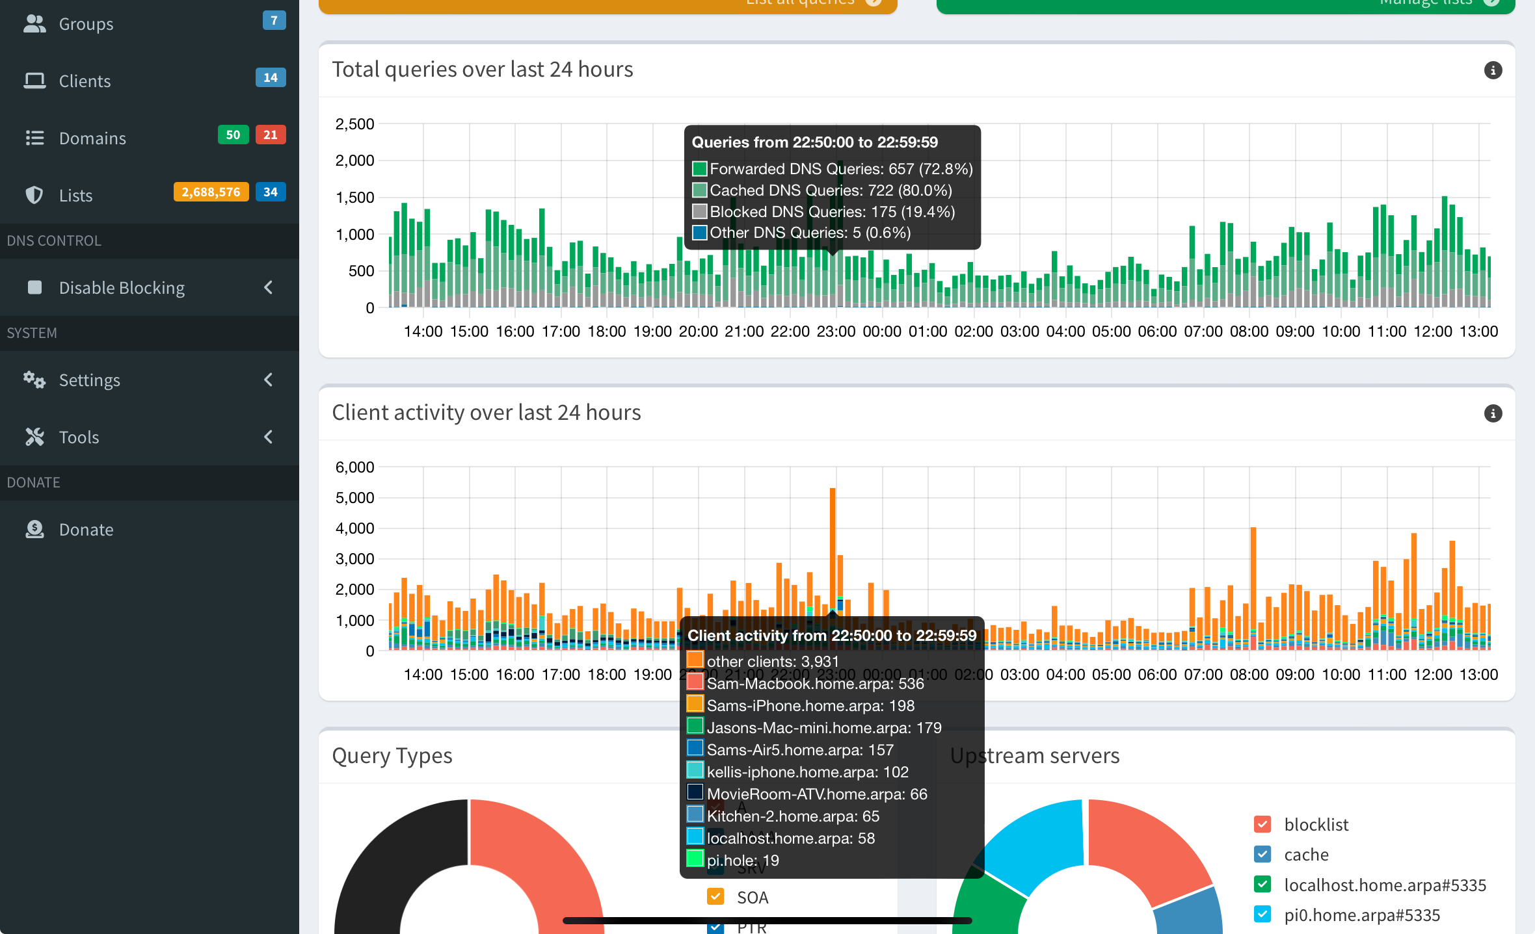This screenshot has width=1535, height=934.
Task: Open the Lists menu item
Action: click(150, 196)
